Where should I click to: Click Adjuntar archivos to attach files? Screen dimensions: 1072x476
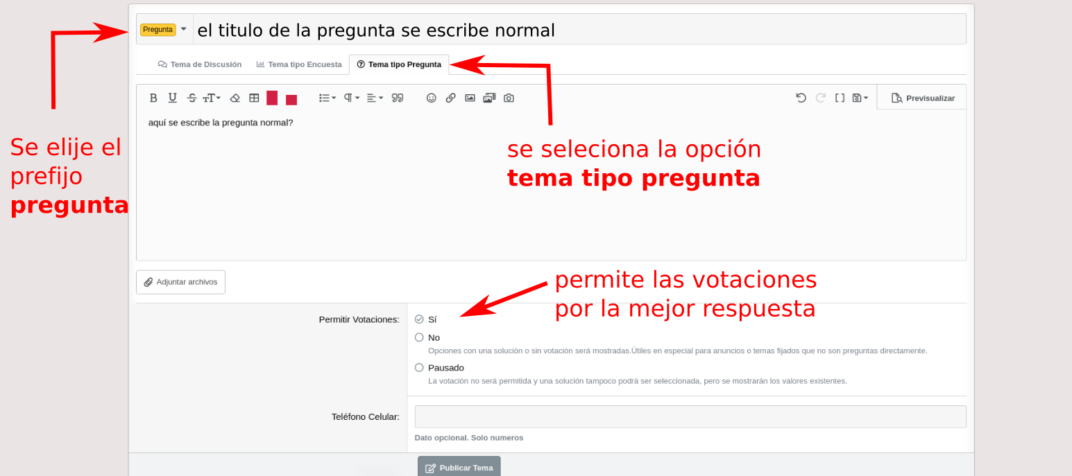tap(180, 282)
